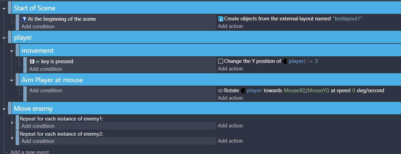Edit the "testlayout1" layout name parameter
401x154 pixels.
pyautogui.click(x=347, y=19)
